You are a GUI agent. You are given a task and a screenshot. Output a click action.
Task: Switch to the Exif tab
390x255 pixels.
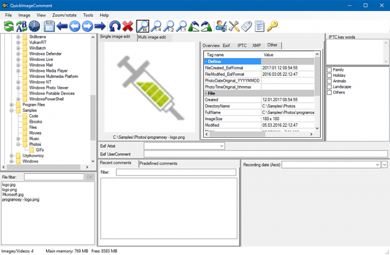click(226, 46)
